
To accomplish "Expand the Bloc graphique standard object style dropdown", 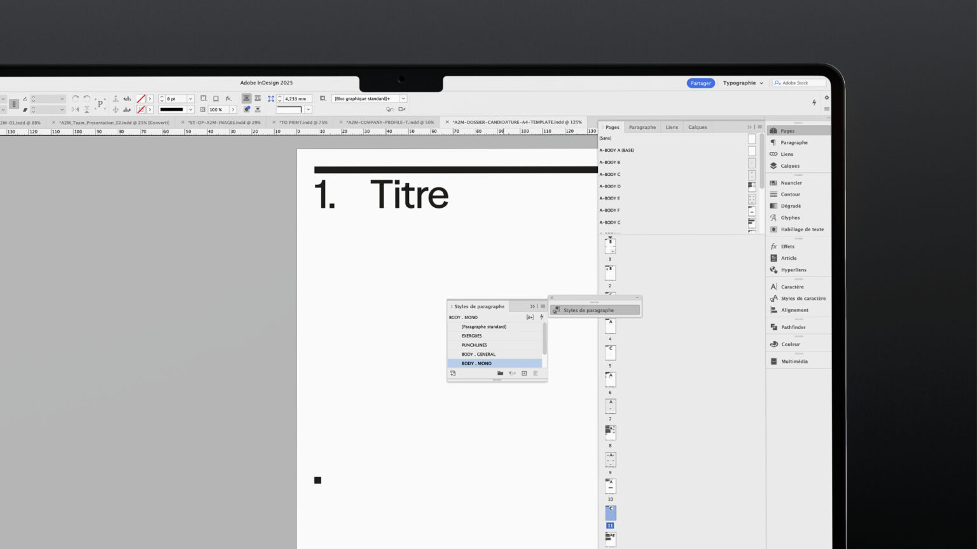I will pyautogui.click(x=403, y=99).
